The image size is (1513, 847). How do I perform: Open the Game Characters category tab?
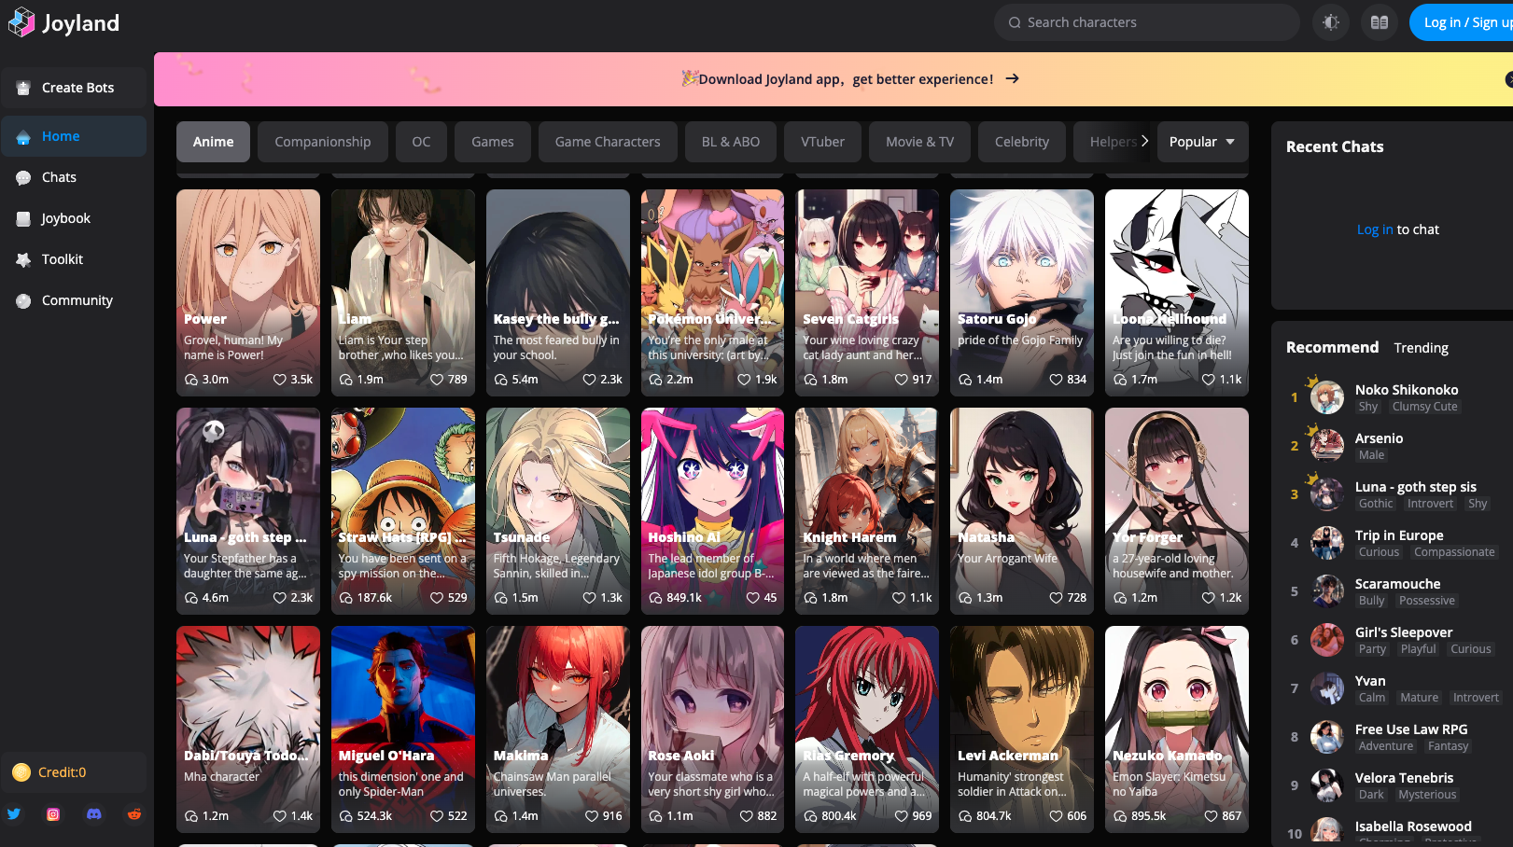click(x=608, y=142)
